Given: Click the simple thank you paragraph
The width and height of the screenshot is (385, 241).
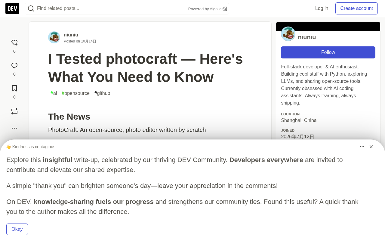Looking at the screenshot, I should coord(142,186).
